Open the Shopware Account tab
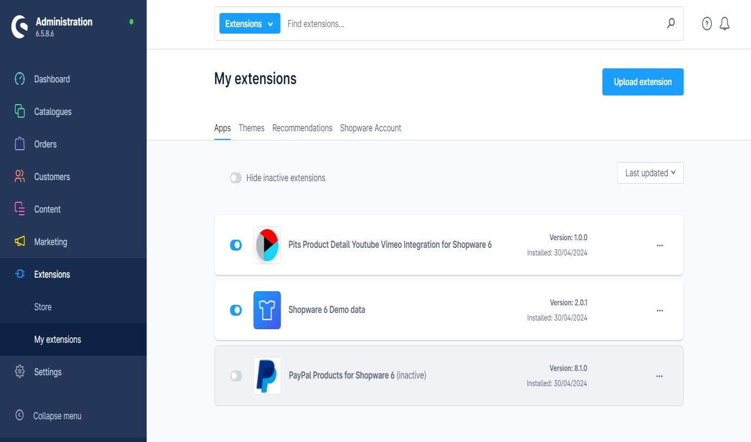The image size is (751, 442). click(371, 128)
